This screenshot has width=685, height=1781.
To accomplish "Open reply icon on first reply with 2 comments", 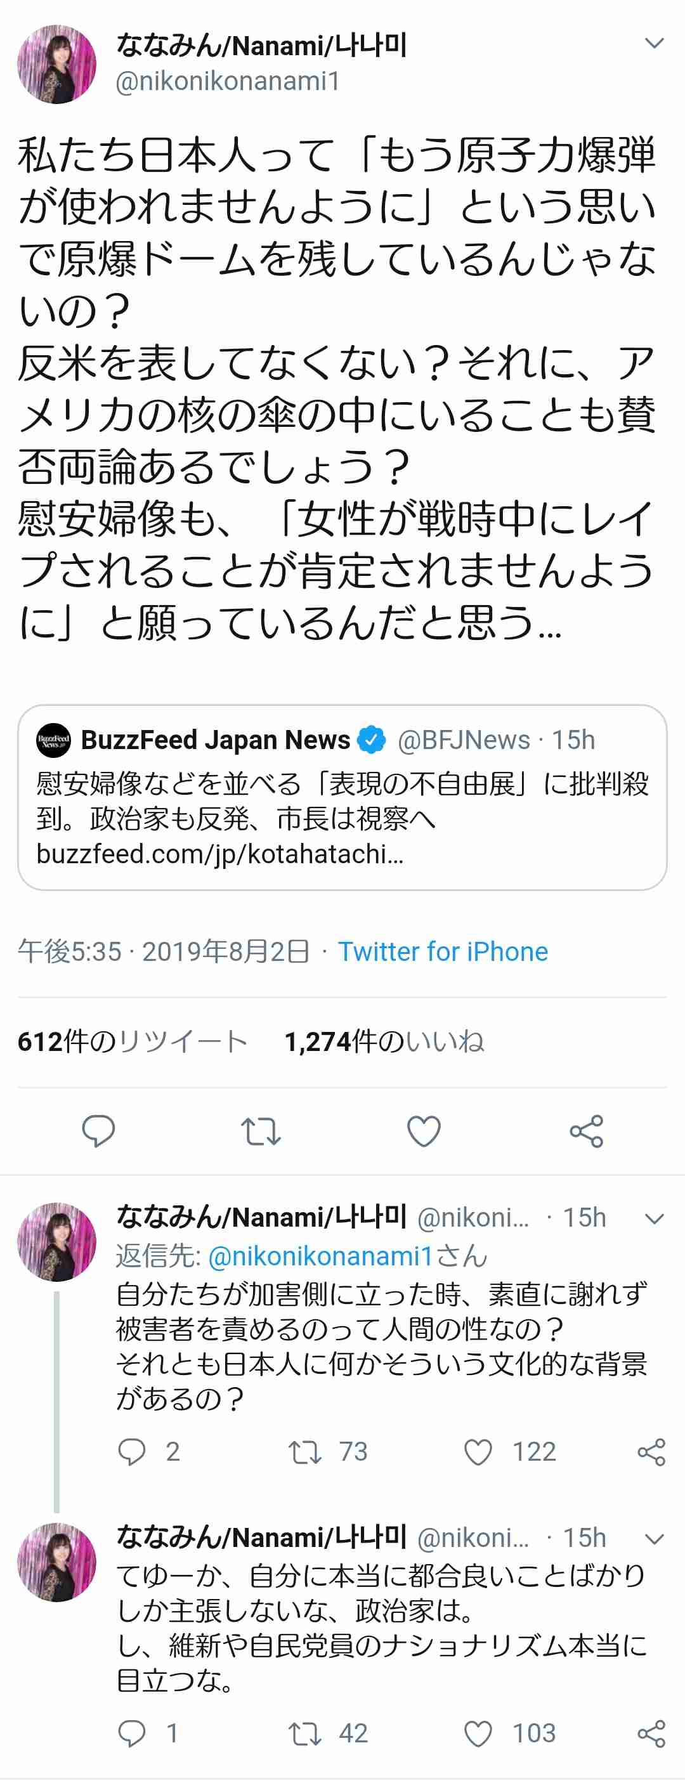I will point(132,1451).
